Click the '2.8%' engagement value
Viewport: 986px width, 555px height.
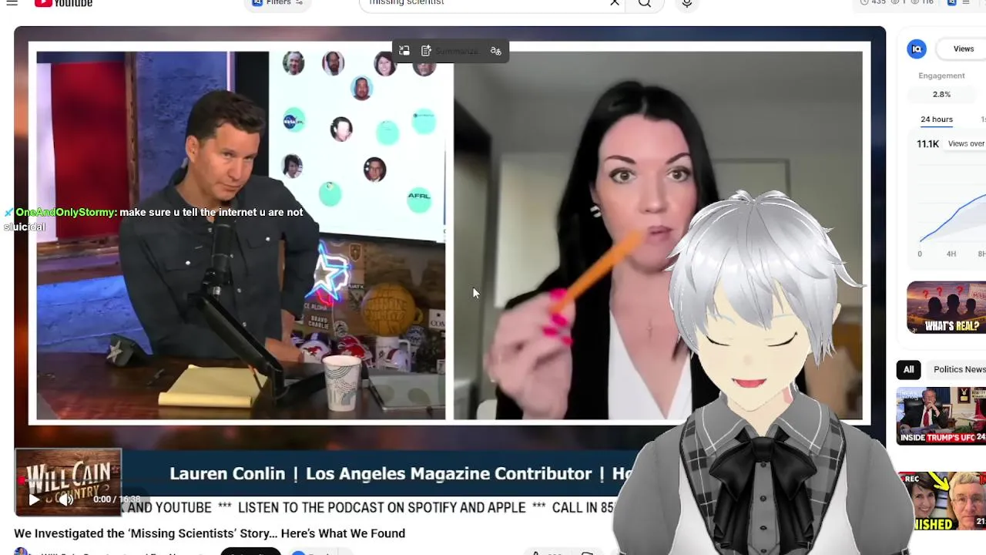pyautogui.click(x=941, y=94)
